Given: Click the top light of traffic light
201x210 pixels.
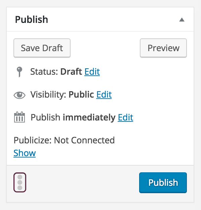Looking at the screenshot, I should [x=20, y=177].
